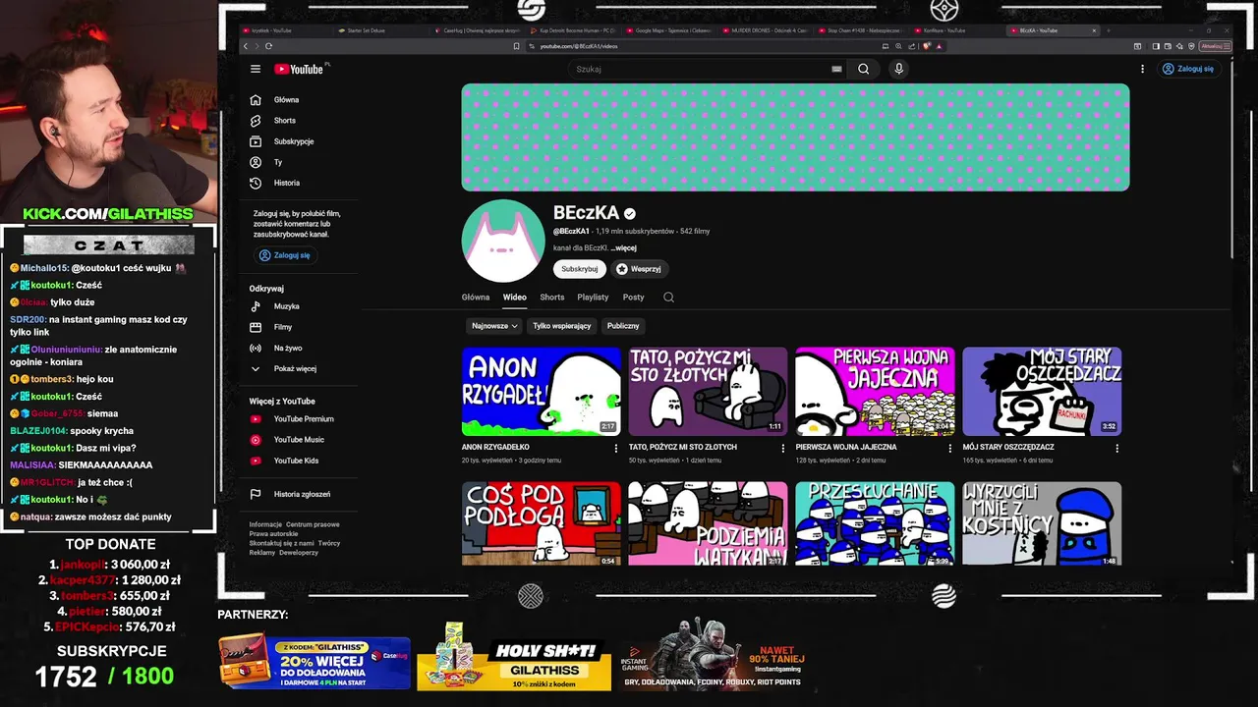Screen dimensions: 1258x707
Task: Click the green and pink polka-dot channel banner
Action: click(795, 137)
